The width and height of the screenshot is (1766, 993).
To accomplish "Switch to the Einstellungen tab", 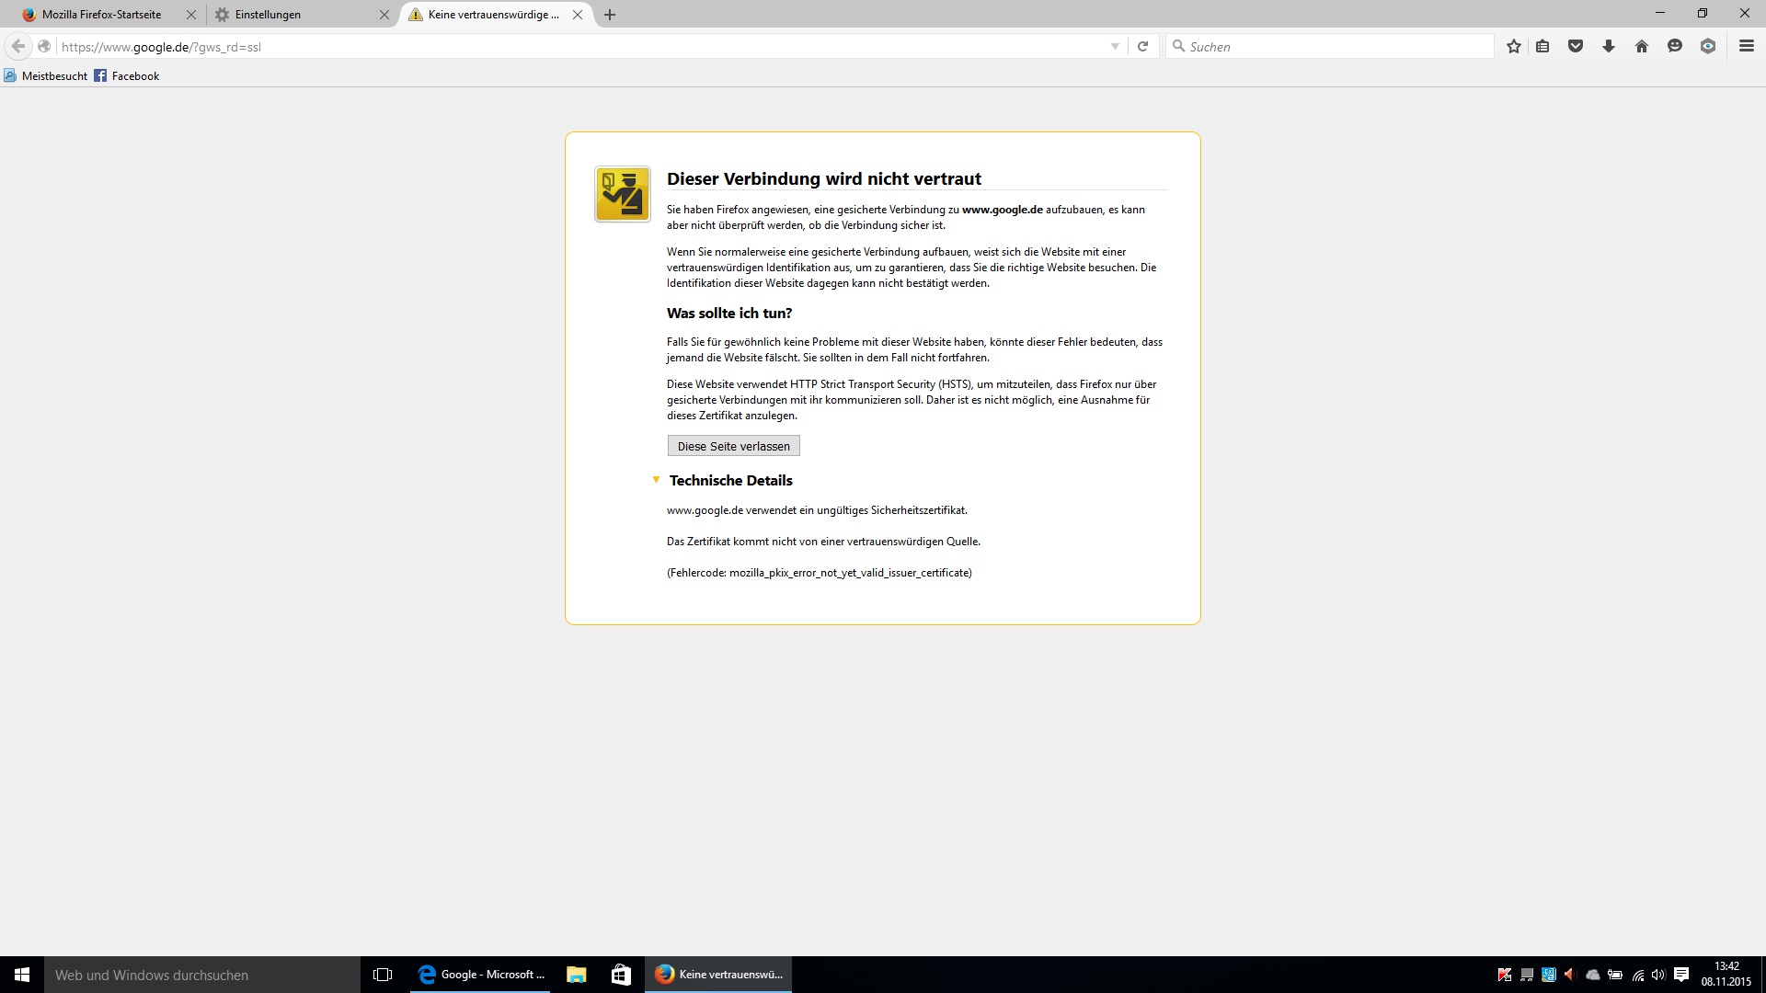I will coord(268,15).
